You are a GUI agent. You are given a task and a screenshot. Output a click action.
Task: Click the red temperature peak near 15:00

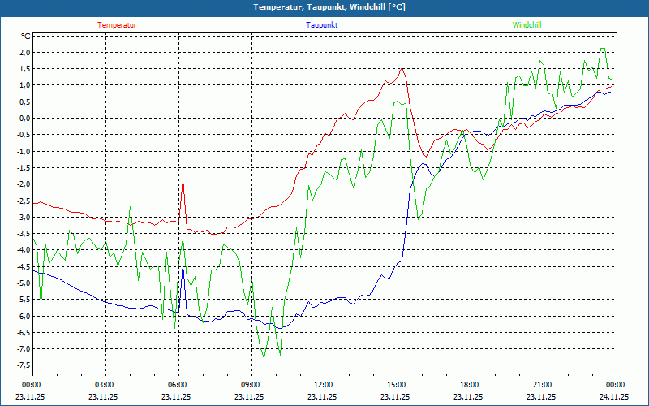point(402,68)
